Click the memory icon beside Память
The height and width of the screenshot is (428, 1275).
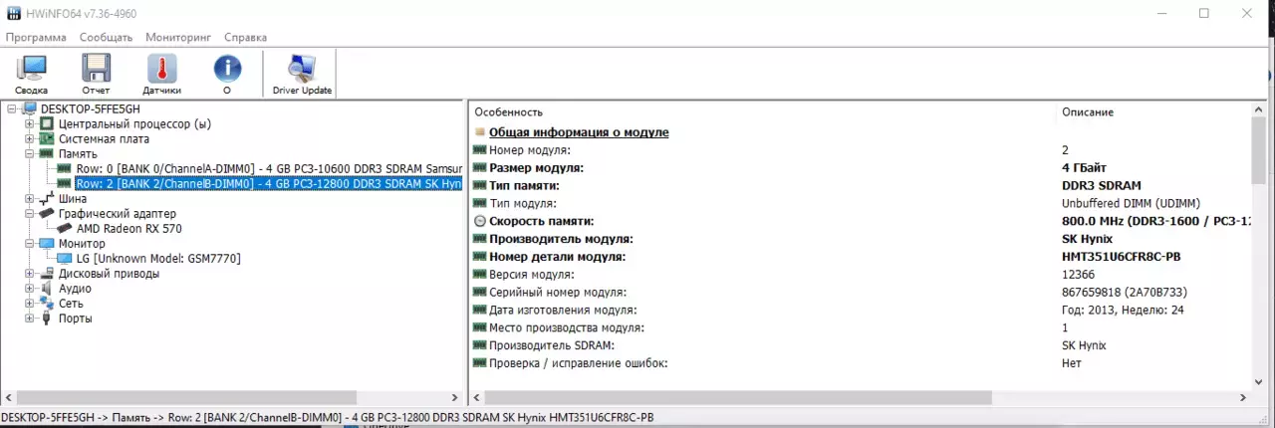[47, 153]
